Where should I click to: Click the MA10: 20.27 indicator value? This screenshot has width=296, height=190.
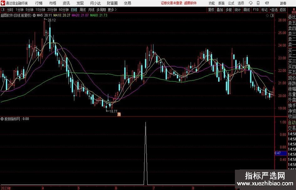pyautogui.click(x=62, y=15)
